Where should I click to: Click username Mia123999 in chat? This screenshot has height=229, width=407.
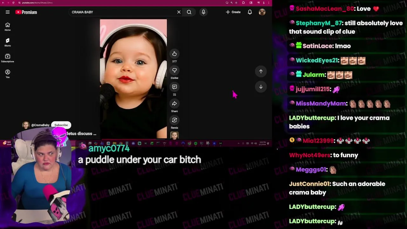[318, 141]
